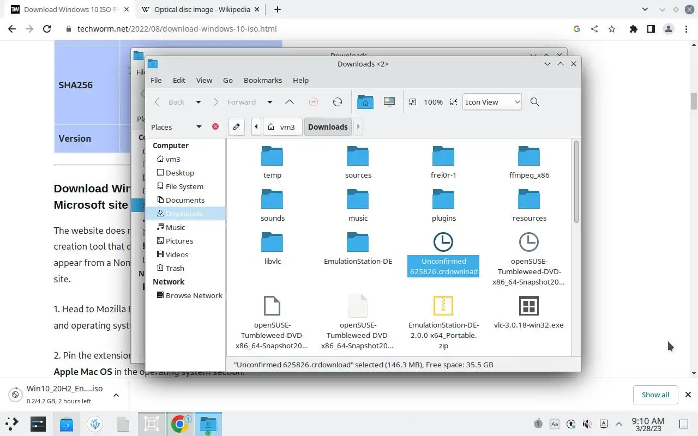Screen dimensions: 698x436
Task: Click the Downloads path bar button
Action: tap(328, 127)
